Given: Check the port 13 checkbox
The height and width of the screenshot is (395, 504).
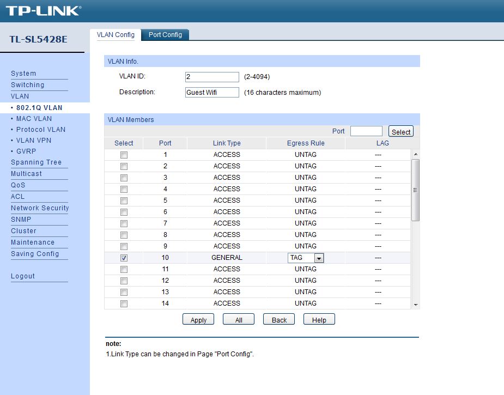Looking at the screenshot, I should tap(124, 293).
